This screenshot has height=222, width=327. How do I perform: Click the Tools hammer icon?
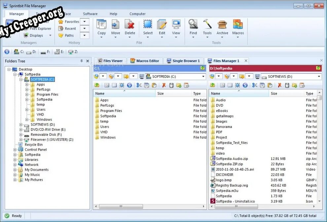(x=207, y=24)
